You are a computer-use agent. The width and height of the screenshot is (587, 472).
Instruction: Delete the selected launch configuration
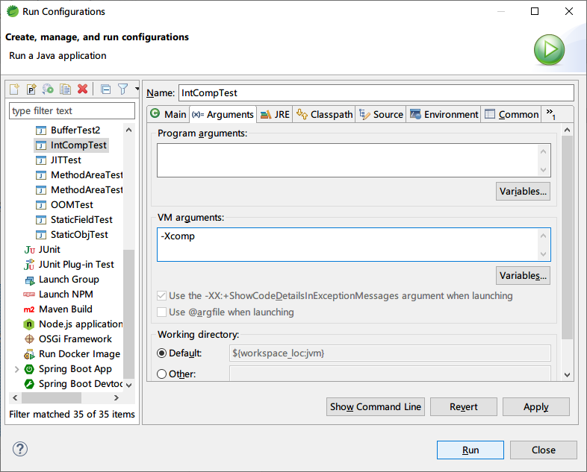82,89
